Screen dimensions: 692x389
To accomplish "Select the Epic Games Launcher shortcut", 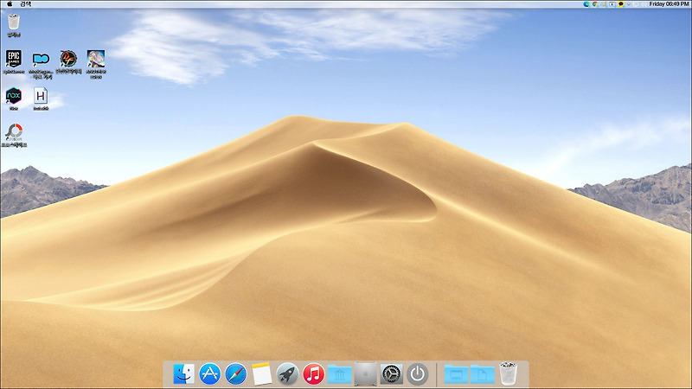I will 14,61.
